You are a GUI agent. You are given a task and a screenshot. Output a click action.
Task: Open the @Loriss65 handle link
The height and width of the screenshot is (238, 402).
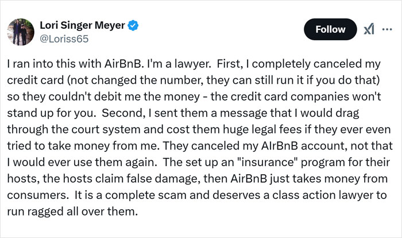point(61,38)
